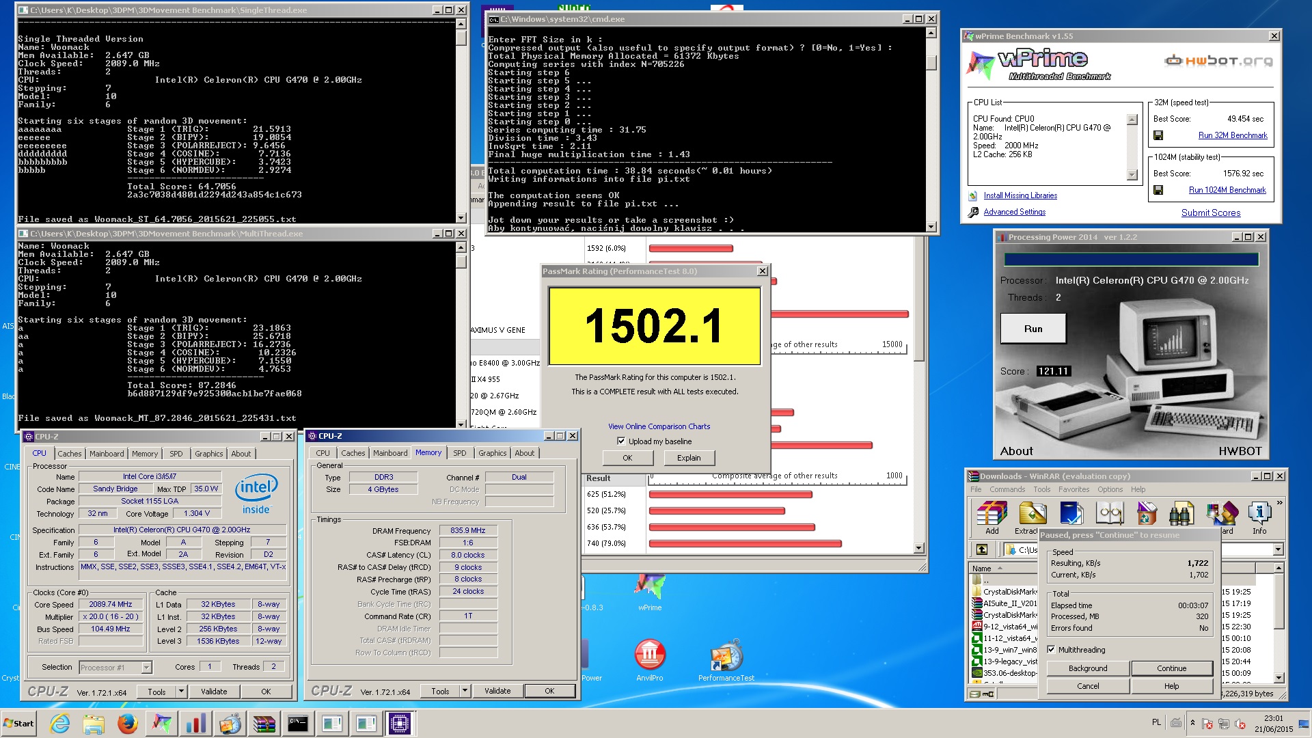Open Windows Explorer folder from taskbar

(94, 724)
